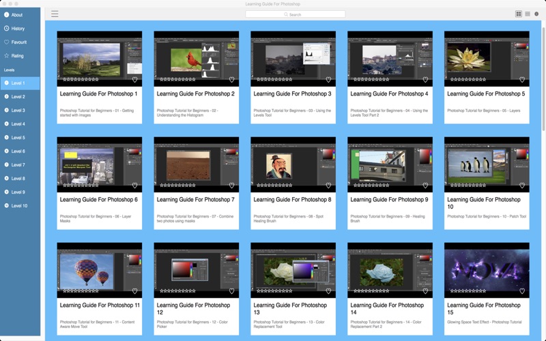Image resolution: width=546 pixels, height=341 pixels.
Task: Select Level 10 in sidebar
Action: [x=20, y=206]
